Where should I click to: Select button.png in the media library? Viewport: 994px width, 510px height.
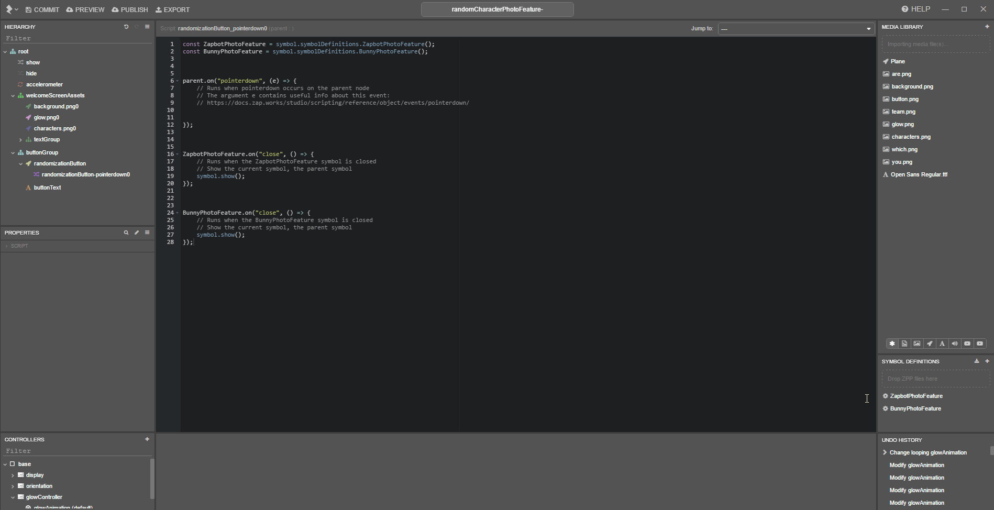click(905, 99)
